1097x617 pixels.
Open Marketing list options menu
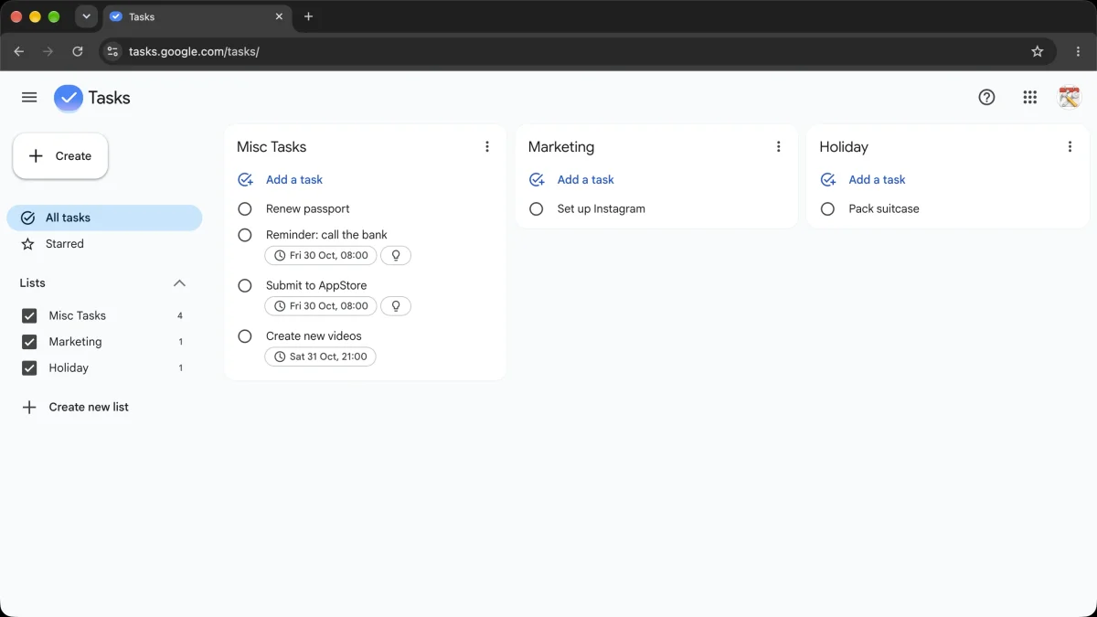point(779,146)
